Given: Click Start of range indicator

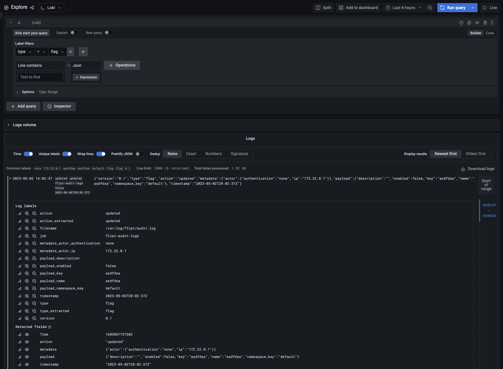Looking at the screenshot, I should pyautogui.click(x=486, y=185).
